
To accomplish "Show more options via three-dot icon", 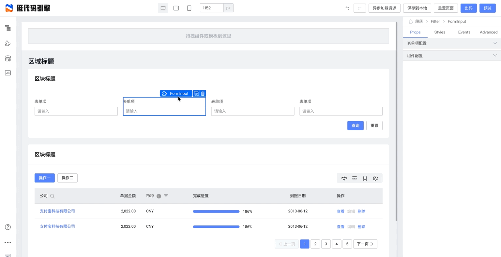I will pos(8,242).
